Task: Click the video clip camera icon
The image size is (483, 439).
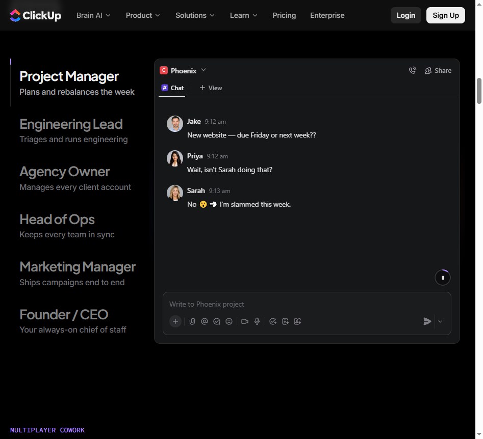Action: pyautogui.click(x=245, y=321)
